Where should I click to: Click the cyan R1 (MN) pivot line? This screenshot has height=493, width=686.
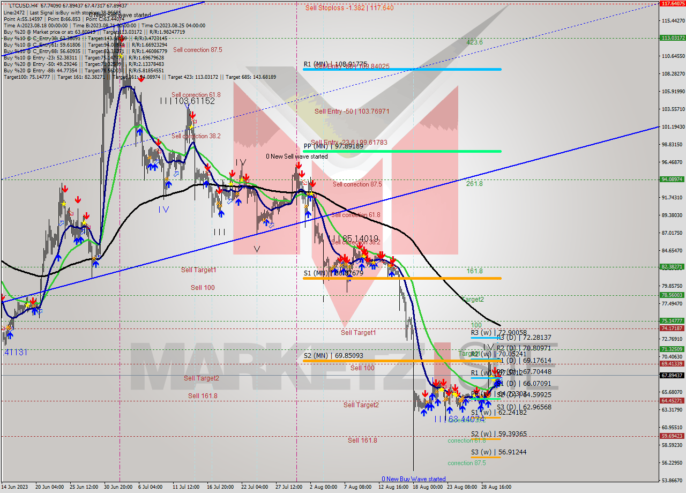click(402, 69)
